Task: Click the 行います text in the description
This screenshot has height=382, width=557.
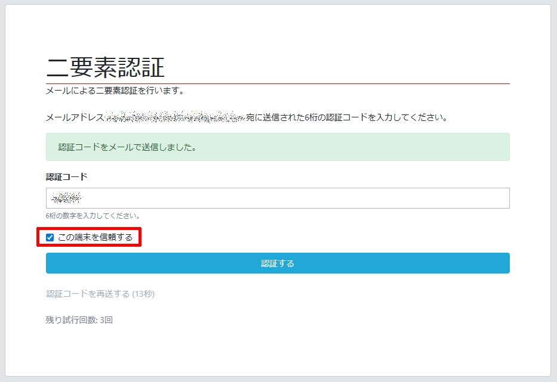Action: (x=168, y=91)
